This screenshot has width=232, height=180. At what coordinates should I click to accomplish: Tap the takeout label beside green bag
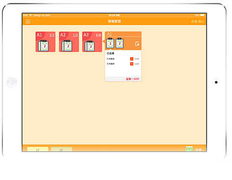(x=199, y=150)
